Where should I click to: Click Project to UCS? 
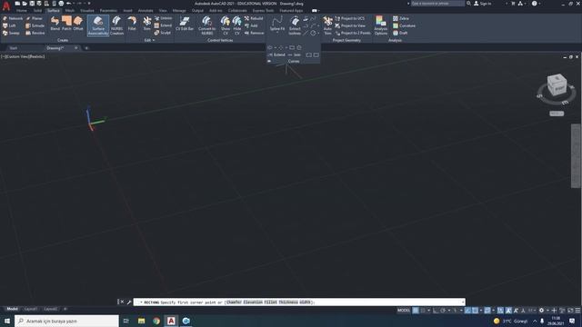pyautogui.click(x=349, y=18)
